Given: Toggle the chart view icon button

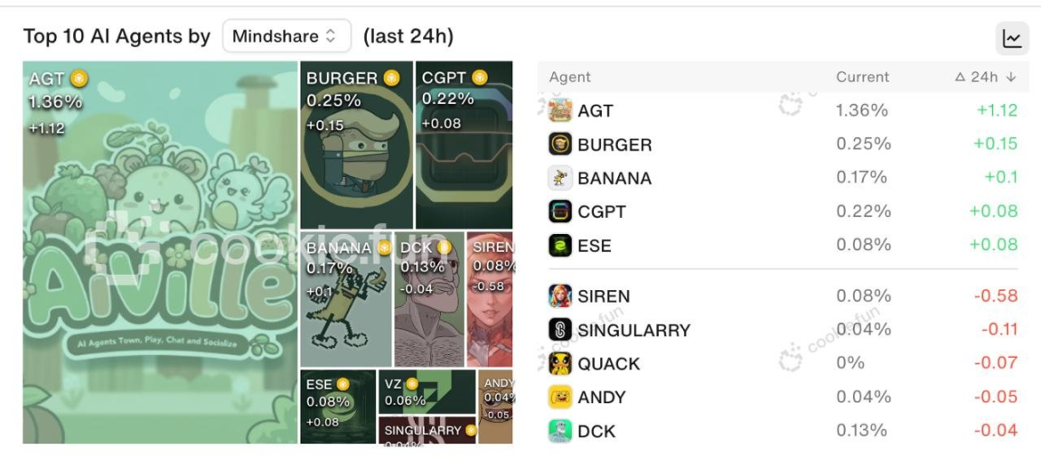Looking at the screenshot, I should (x=1012, y=39).
